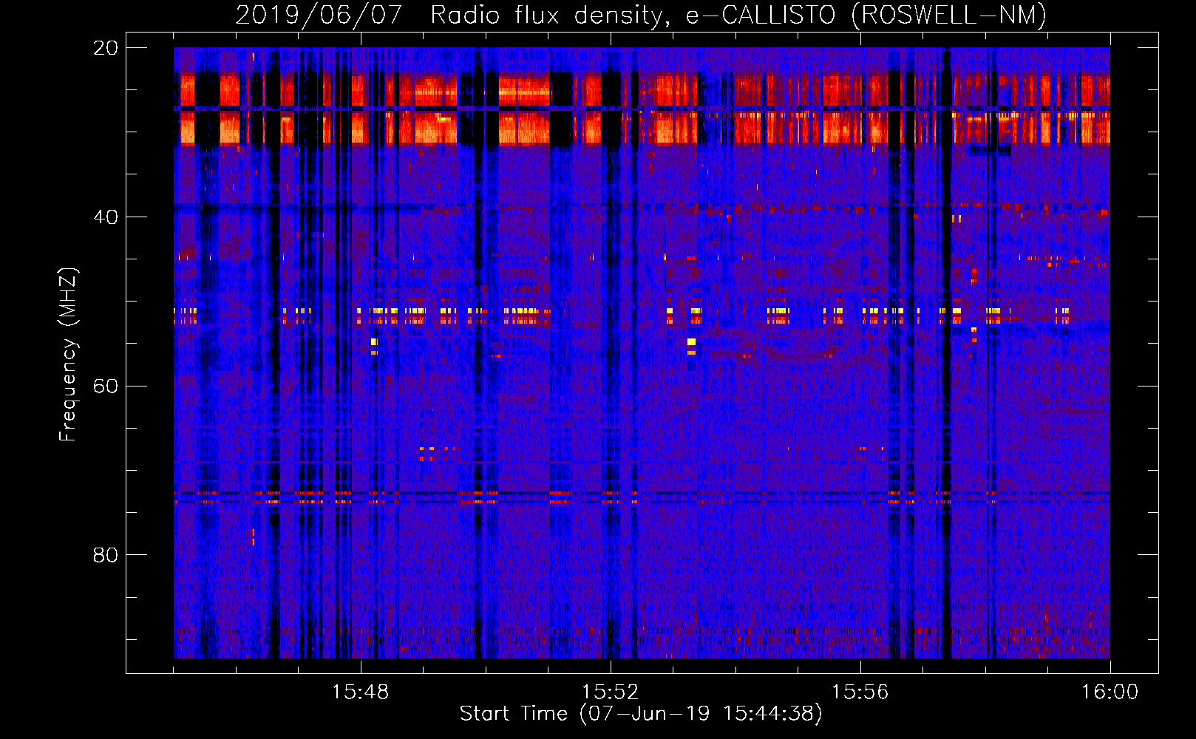Select the '20' frequency tick label

coord(106,48)
